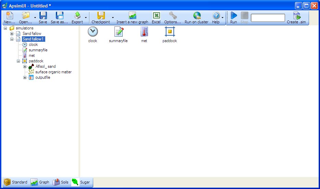Switch to the Soils toolbox tab

click(x=60, y=182)
